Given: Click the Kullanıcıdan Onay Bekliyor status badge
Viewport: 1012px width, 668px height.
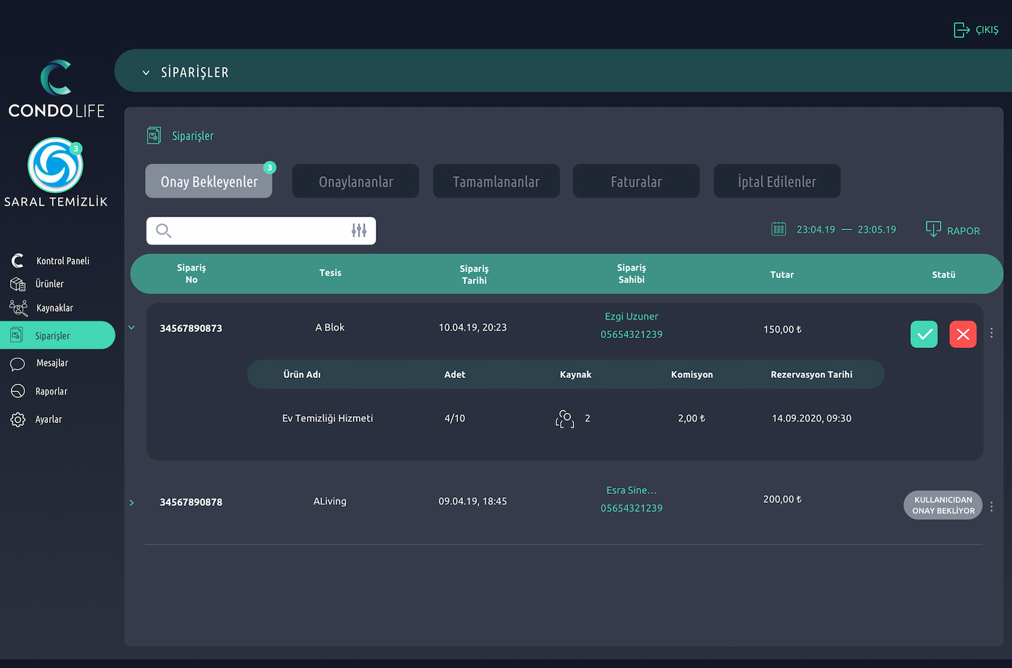Looking at the screenshot, I should tap(943, 505).
